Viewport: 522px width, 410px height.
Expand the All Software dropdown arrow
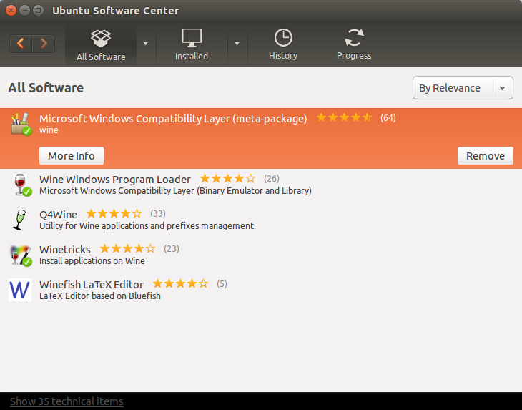[145, 44]
